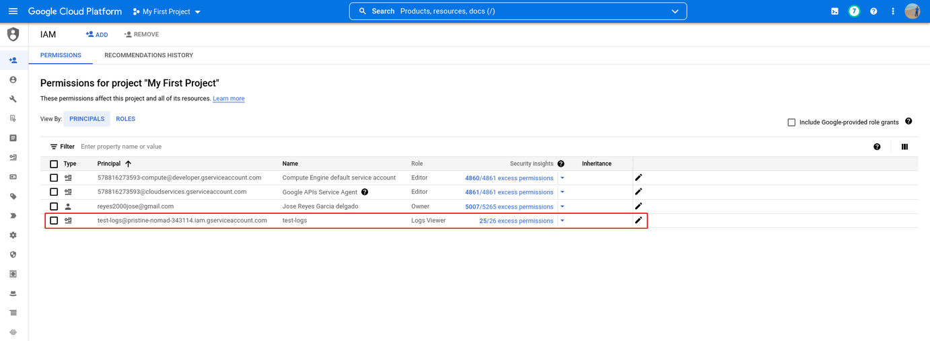The image size is (930, 341).
Task: Click help icon next to Security insights
Action: tap(561, 163)
